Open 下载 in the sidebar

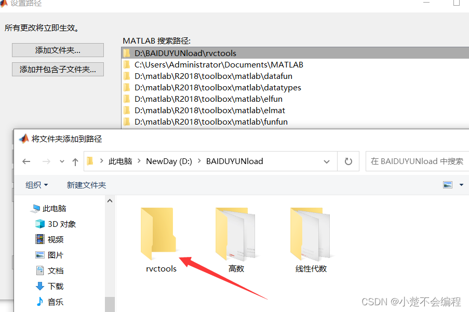[x=50, y=286]
